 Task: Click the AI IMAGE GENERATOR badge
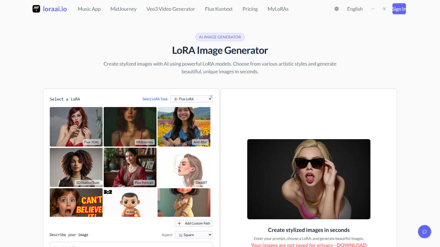click(x=220, y=37)
